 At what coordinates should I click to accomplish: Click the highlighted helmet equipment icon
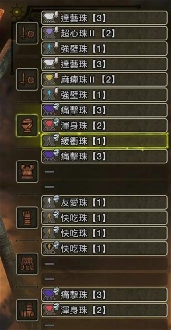click(x=27, y=126)
